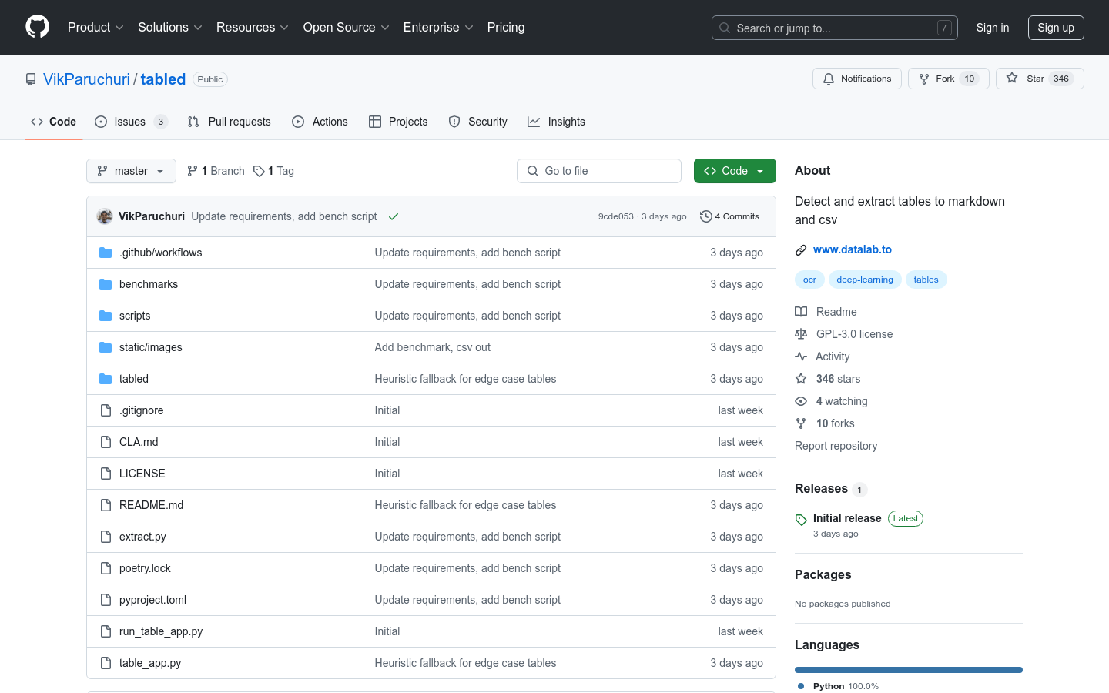Click the 346 stars link
1109x693 pixels.
click(x=838, y=379)
